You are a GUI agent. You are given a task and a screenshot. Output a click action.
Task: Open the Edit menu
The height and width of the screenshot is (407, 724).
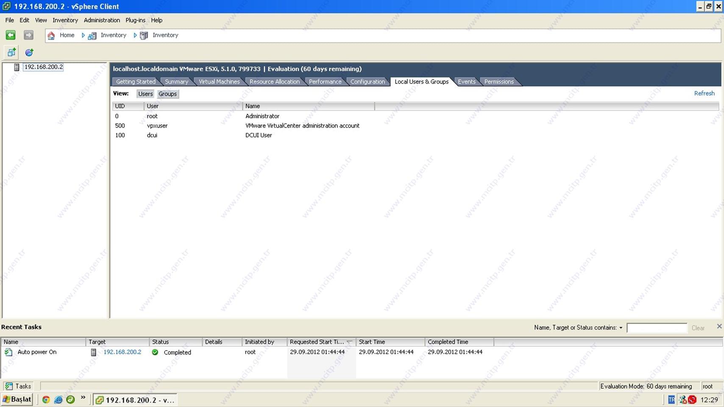tap(25, 20)
